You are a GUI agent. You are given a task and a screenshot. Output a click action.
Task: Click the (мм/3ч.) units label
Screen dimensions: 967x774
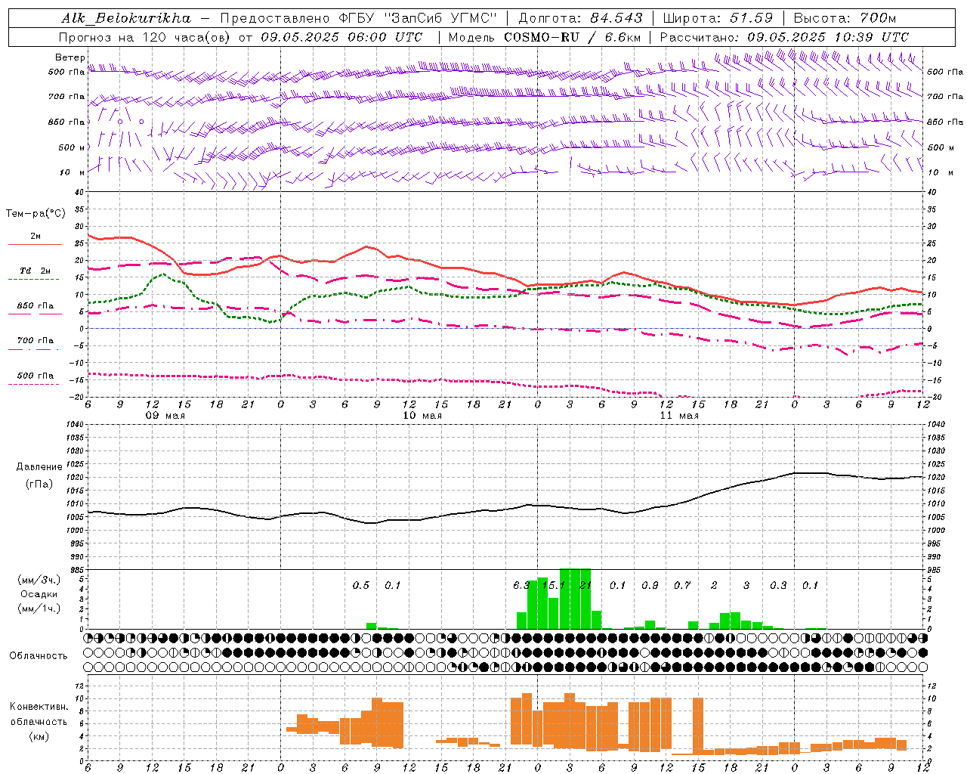(x=39, y=580)
